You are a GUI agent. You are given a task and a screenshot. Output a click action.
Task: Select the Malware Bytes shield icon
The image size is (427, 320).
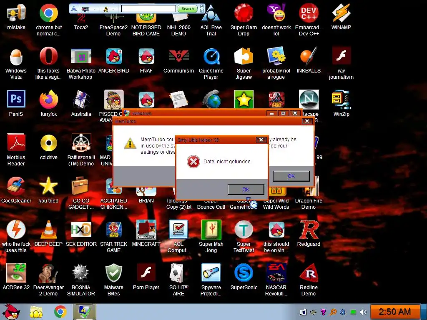tap(113, 280)
